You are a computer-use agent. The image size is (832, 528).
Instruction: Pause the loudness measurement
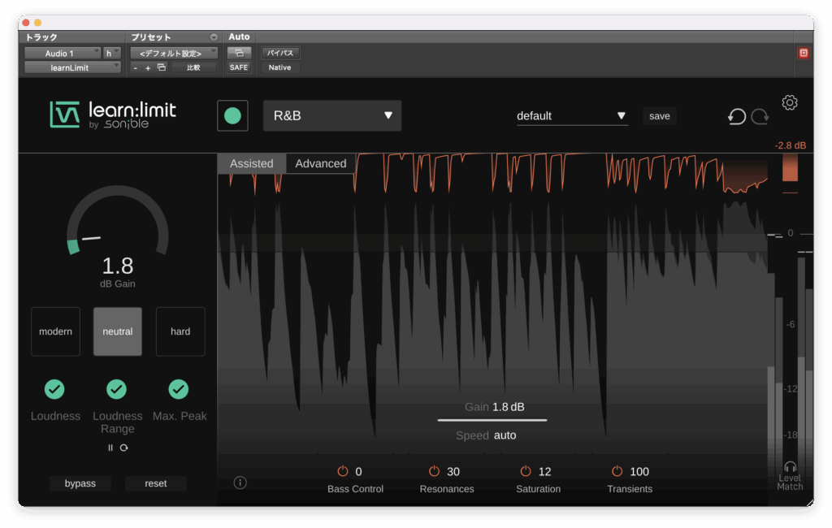(x=110, y=448)
